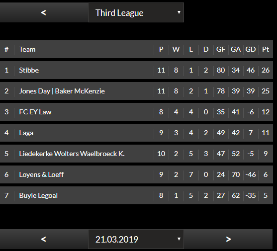Click the Third League dropdown arrow
Viewport: 277px width, 251px height.
pyautogui.click(x=179, y=12)
